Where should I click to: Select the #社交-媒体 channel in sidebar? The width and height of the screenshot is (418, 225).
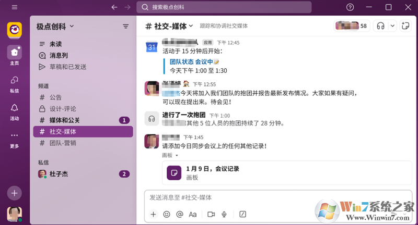83,131
